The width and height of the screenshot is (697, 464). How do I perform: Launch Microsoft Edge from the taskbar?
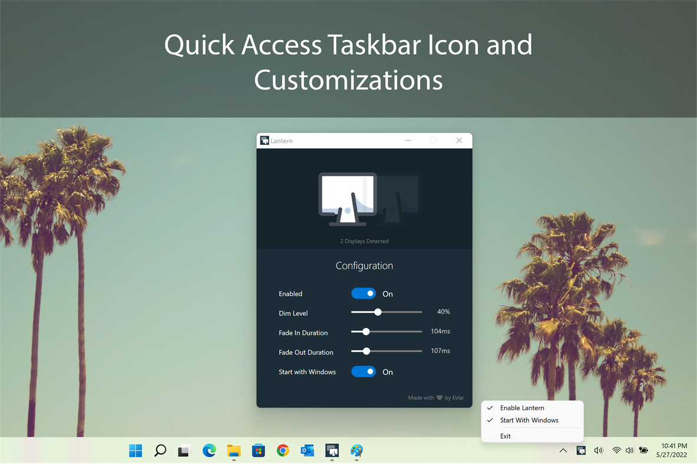point(209,450)
